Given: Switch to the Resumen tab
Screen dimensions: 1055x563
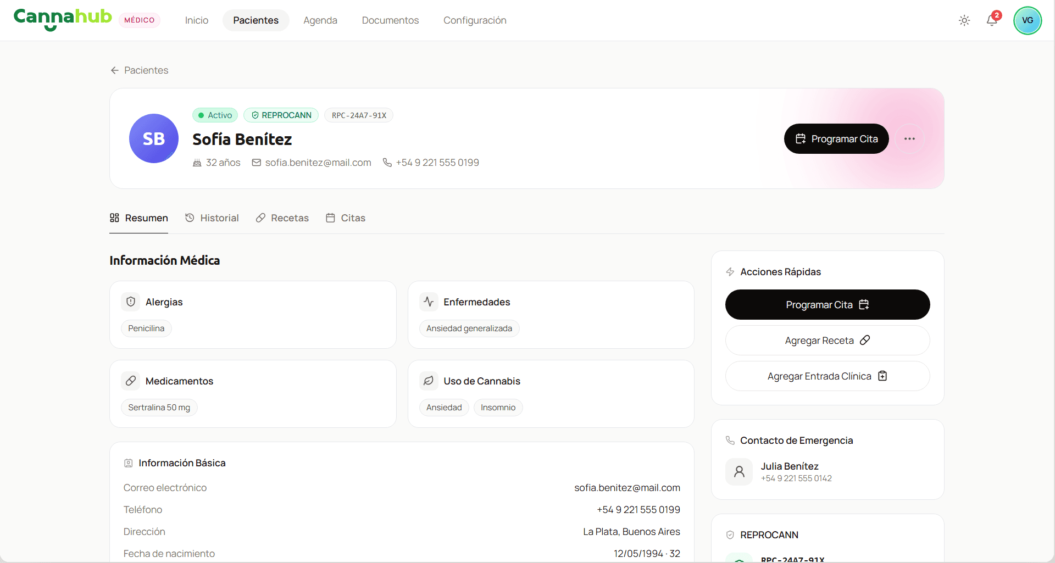Looking at the screenshot, I should [139, 218].
